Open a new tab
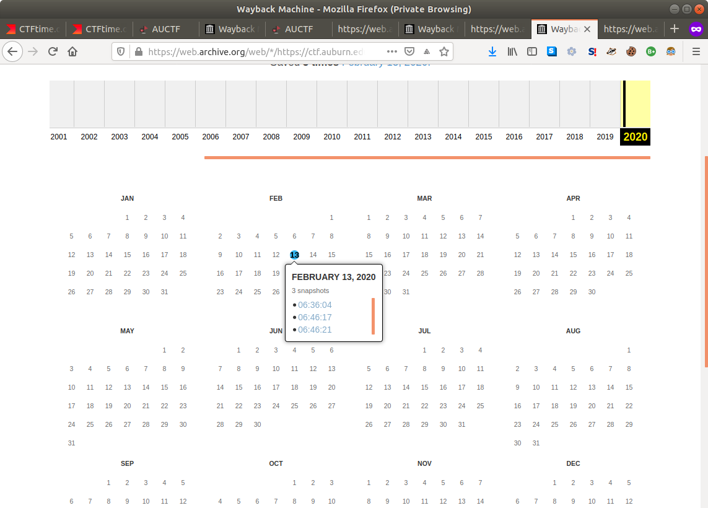Image resolution: width=708 pixels, height=508 pixels. (x=675, y=29)
